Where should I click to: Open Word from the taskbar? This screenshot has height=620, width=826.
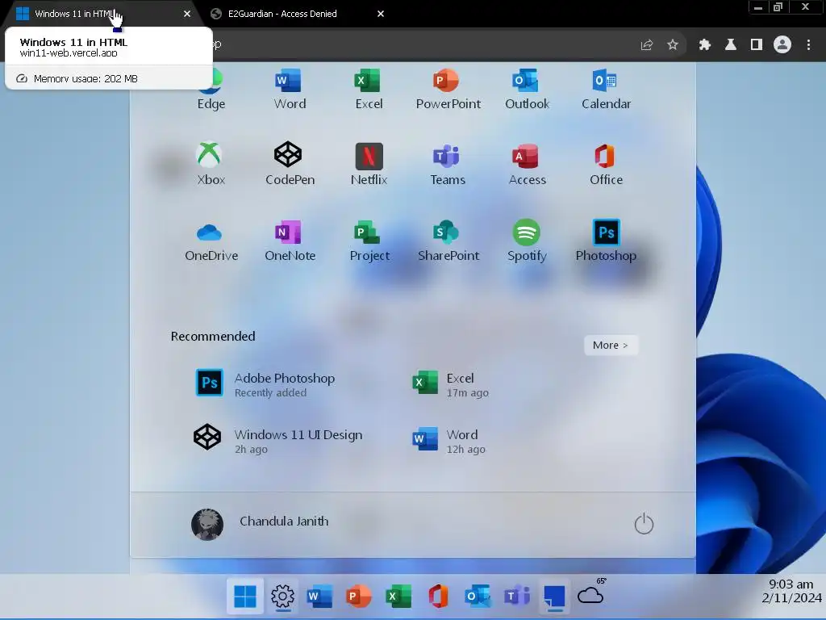coord(319,597)
